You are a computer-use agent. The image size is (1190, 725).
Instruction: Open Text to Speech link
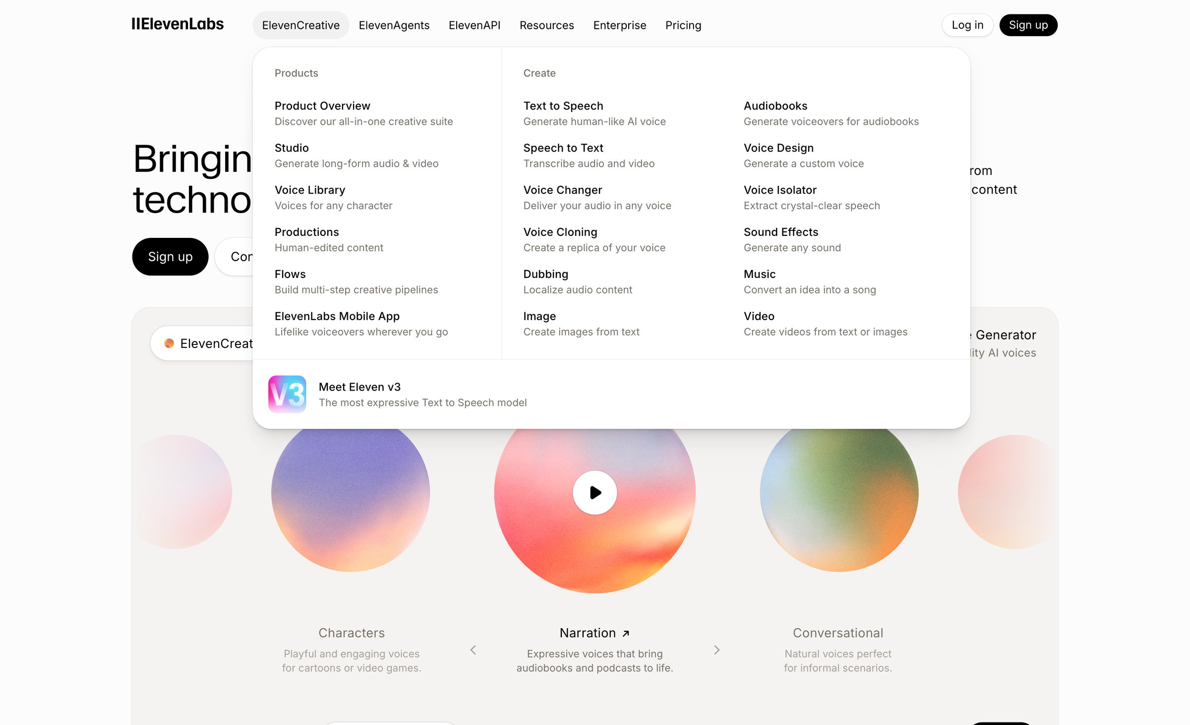[594, 113]
